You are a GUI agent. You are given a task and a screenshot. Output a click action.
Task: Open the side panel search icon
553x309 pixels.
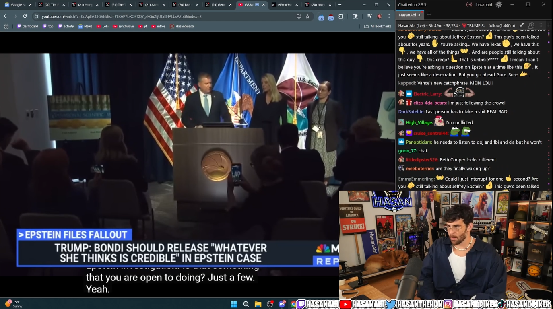tap(355, 16)
